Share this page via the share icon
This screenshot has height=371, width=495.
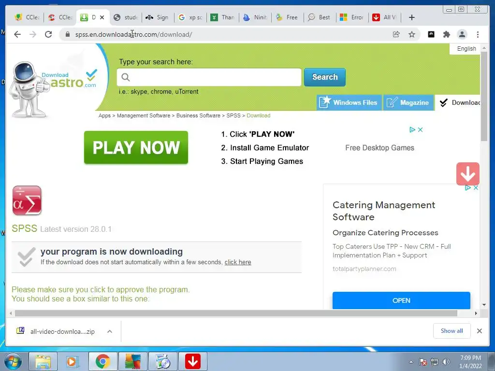pos(396,34)
